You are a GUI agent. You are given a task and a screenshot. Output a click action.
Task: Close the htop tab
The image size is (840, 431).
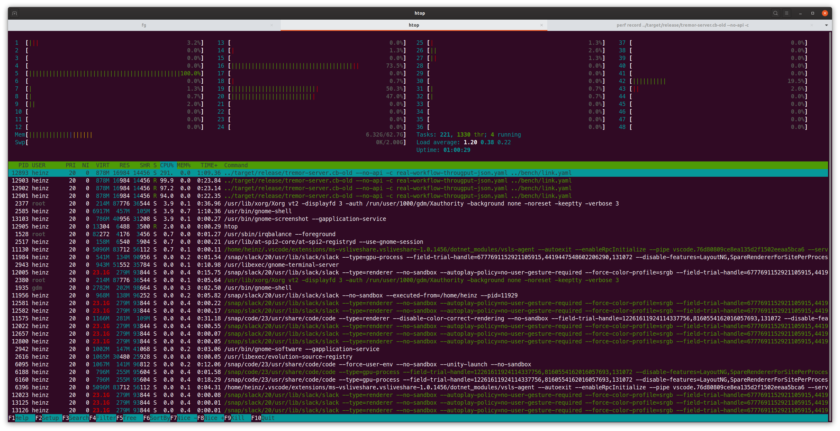pos(541,25)
